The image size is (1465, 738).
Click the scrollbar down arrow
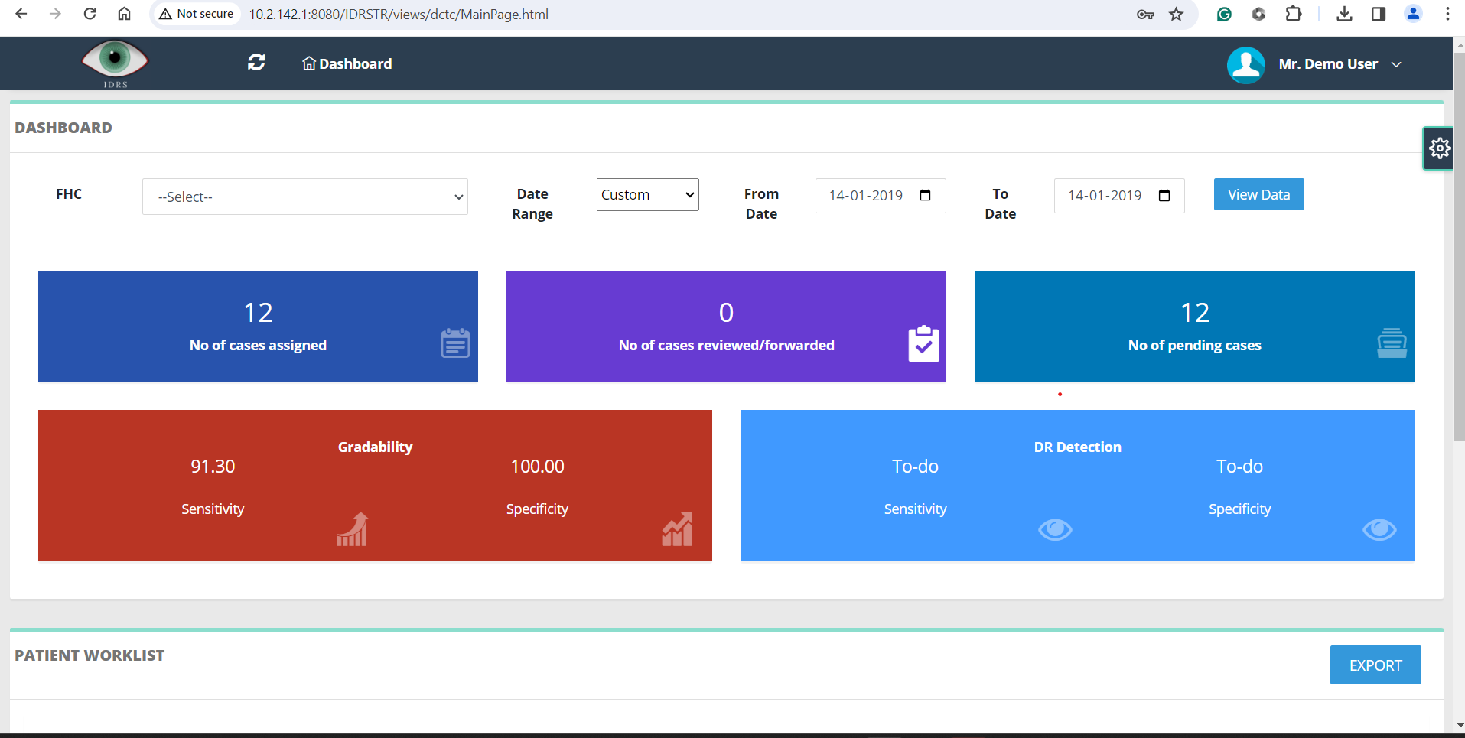click(x=1459, y=725)
